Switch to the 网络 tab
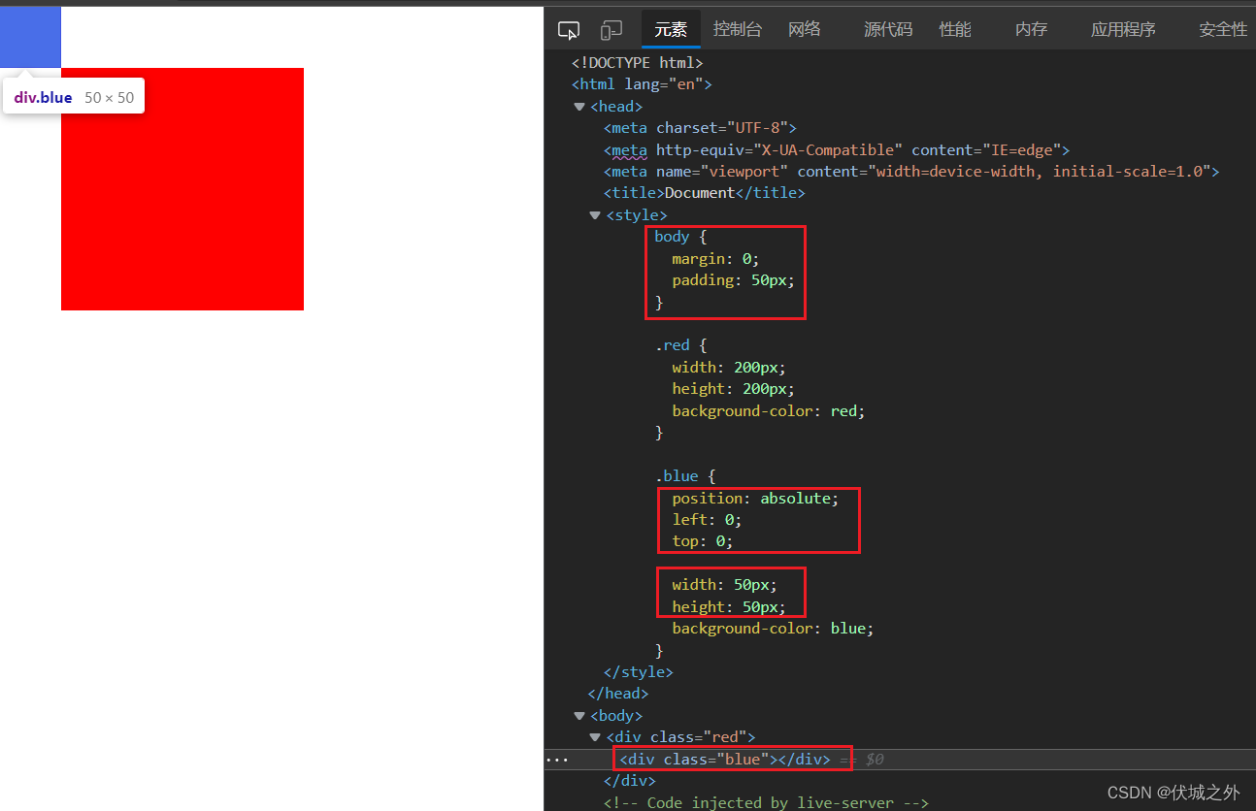The image size is (1256, 811). coord(805,29)
